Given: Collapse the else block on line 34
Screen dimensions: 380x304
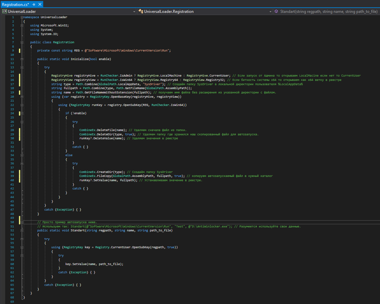Looking at the screenshot, I should click(22, 155).
